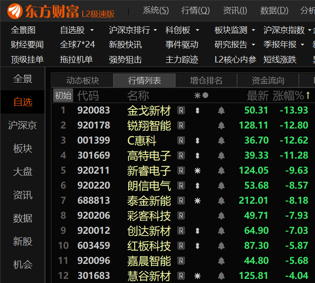Click the 东方财富 logo icon
Image resolution: width=315 pixels, height=283 pixels.
[15, 11]
